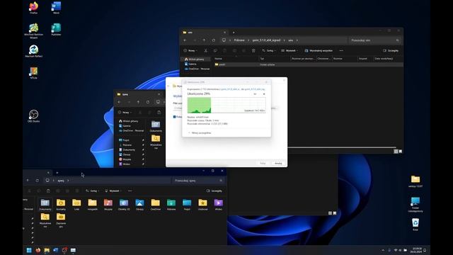This screenshot has width=453, height=255.
Task: Select Pulpit in small apej window sidebar
Action: click(126, 140)
